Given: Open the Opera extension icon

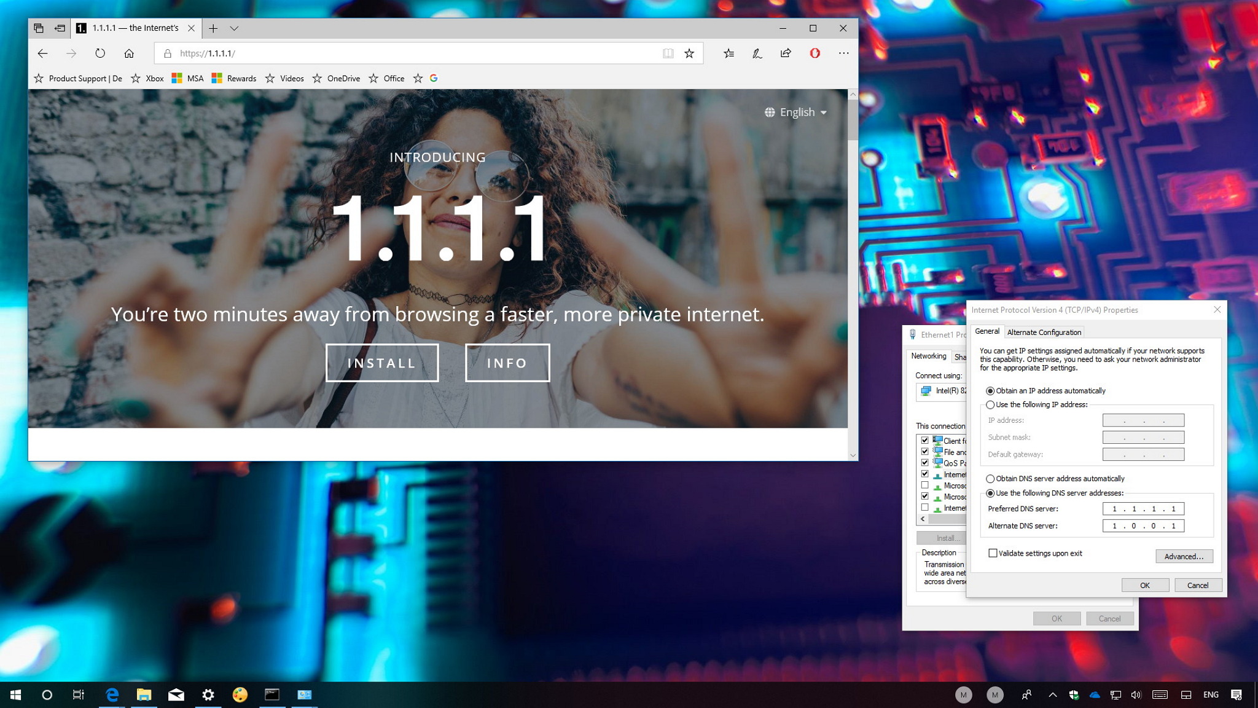Looking at the screenshot, I should (815, 53).
